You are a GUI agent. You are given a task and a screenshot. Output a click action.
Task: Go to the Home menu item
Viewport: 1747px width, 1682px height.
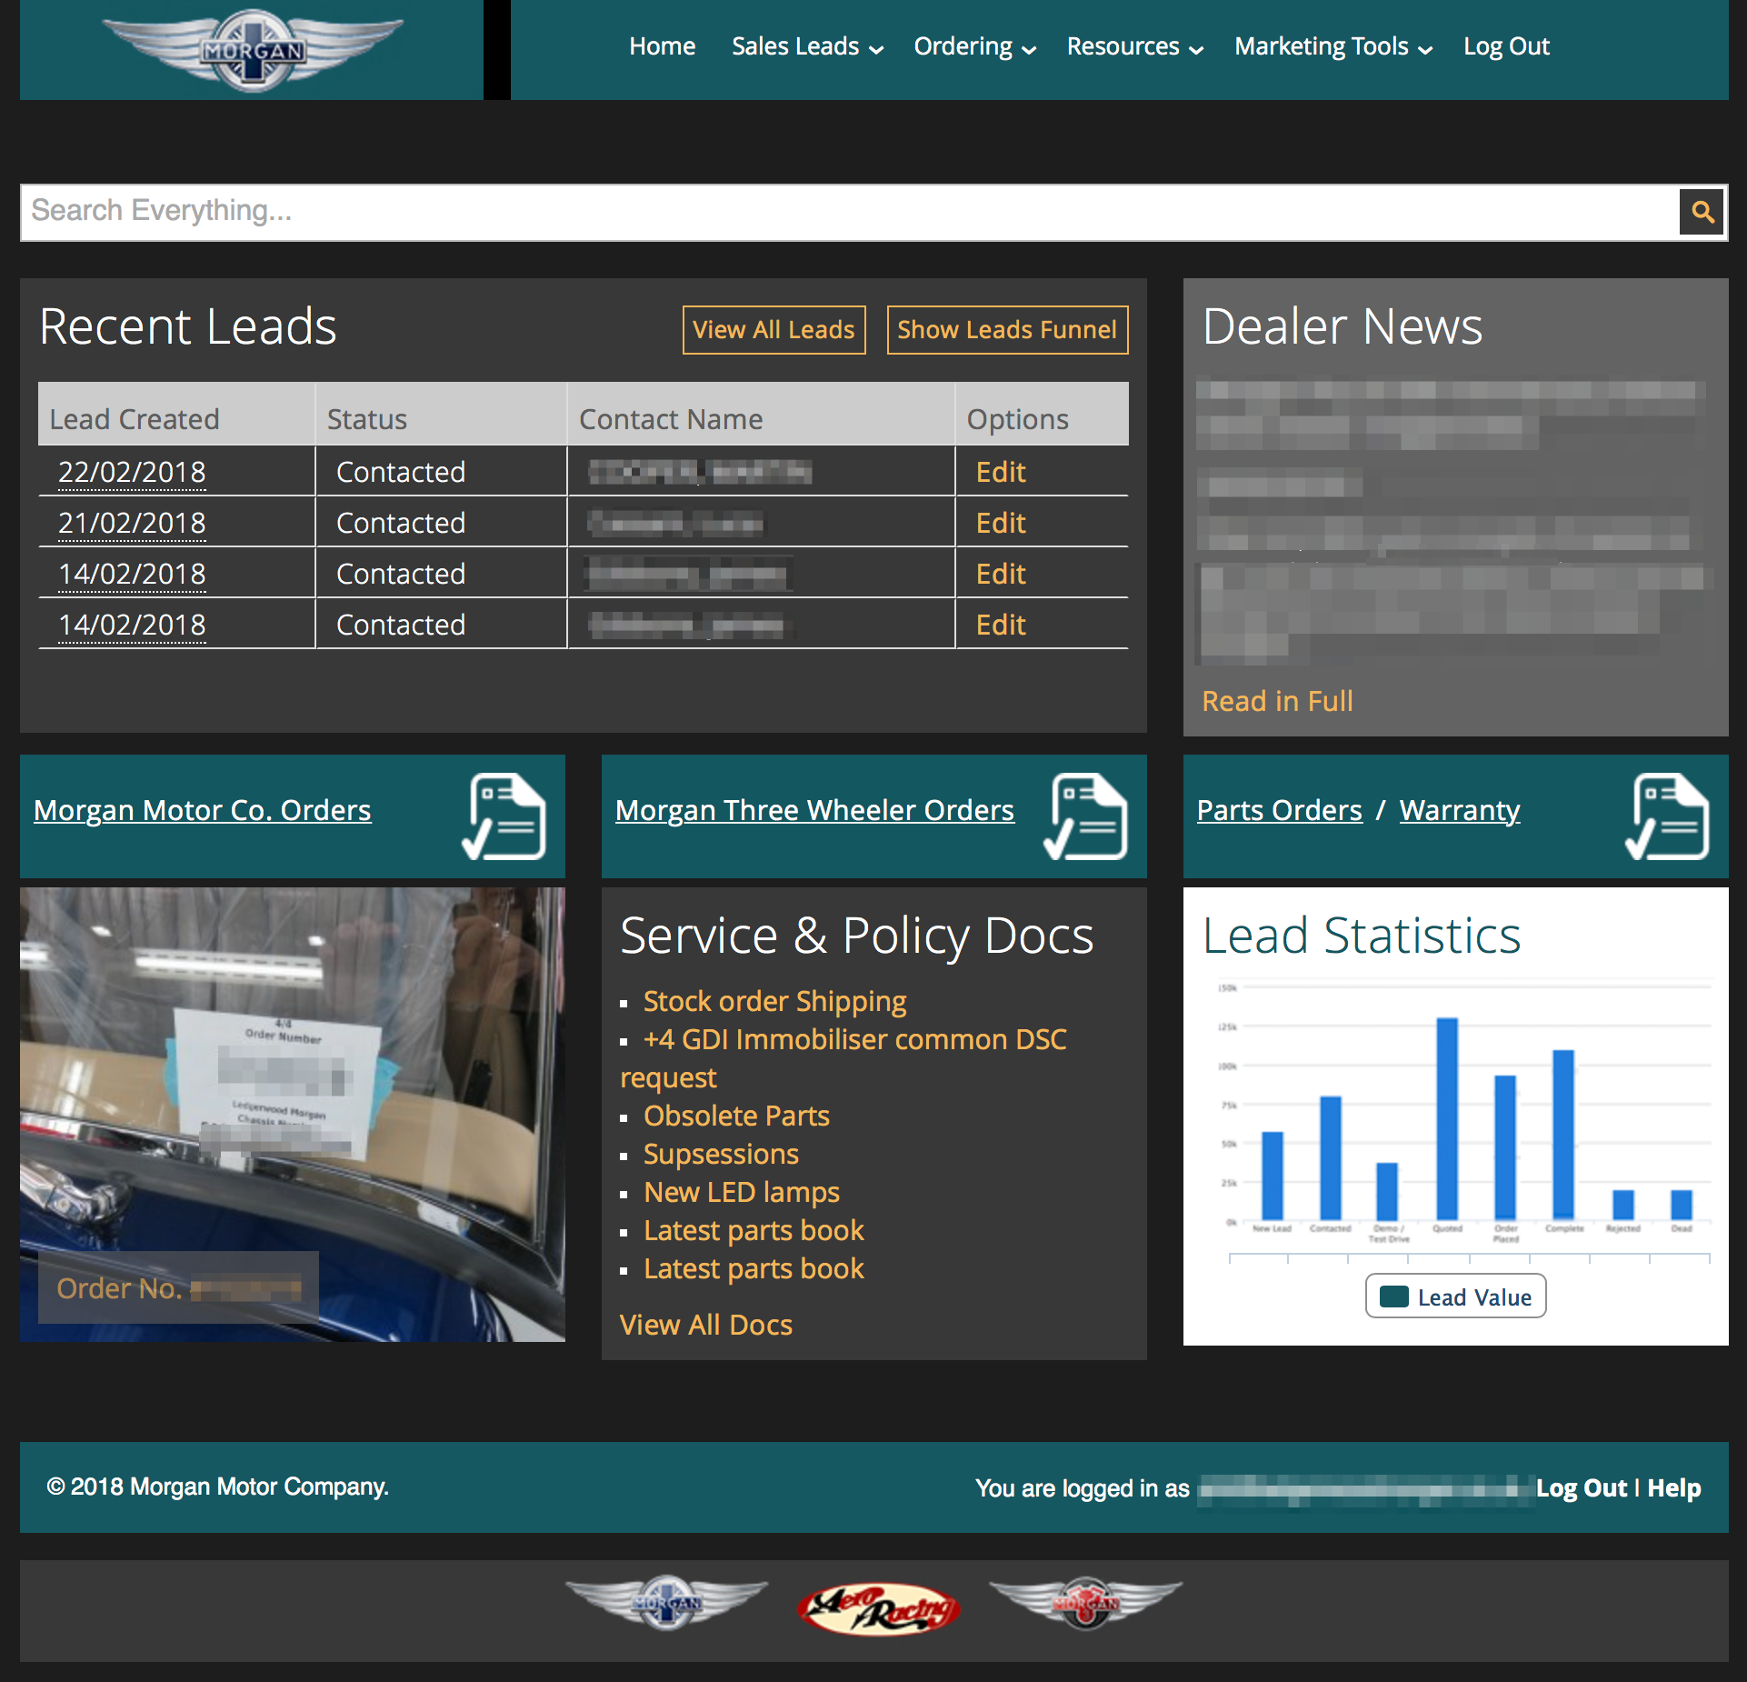[x=662, y=46]
